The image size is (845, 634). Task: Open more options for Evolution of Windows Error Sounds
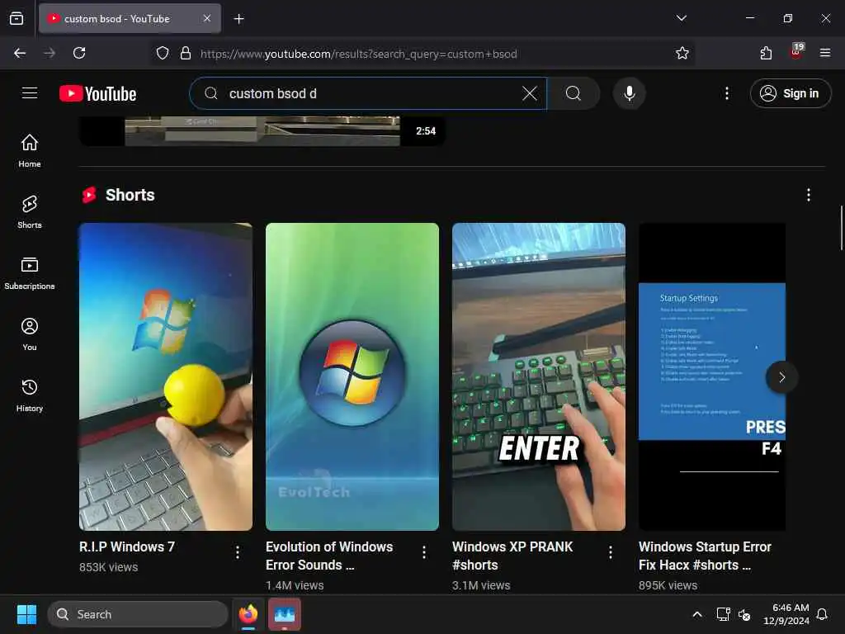423,551
